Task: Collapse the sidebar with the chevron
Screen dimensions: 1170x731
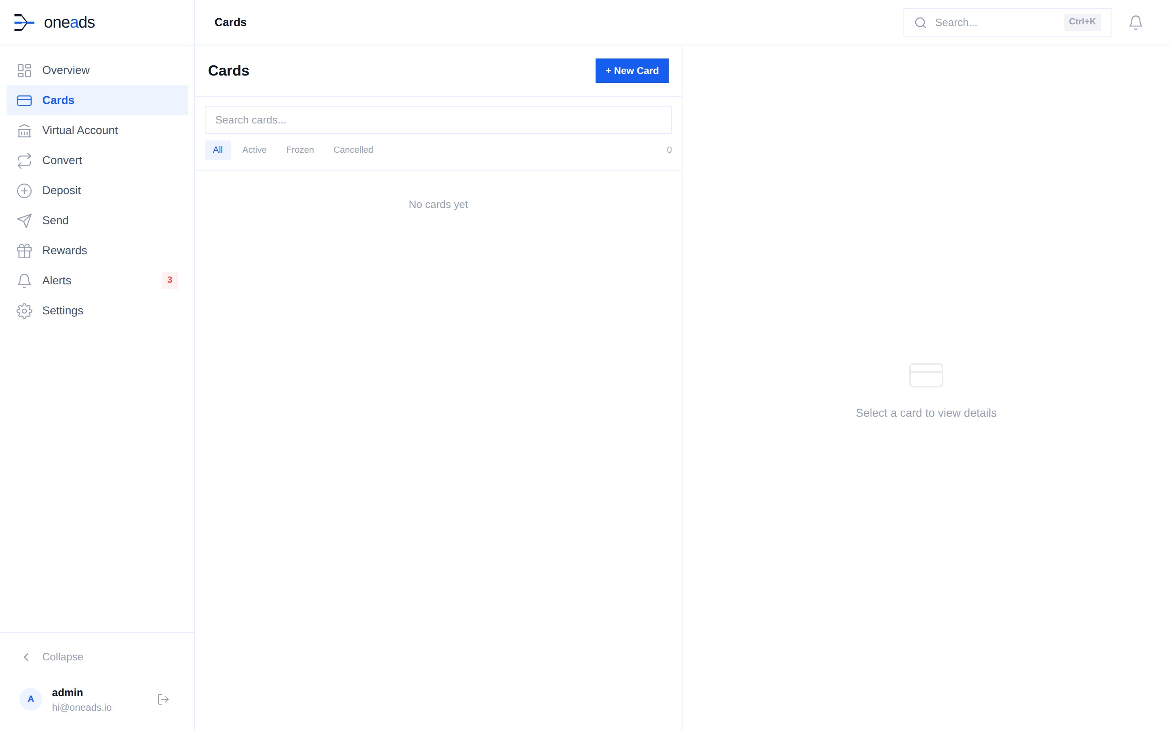Action: (26, 657)
